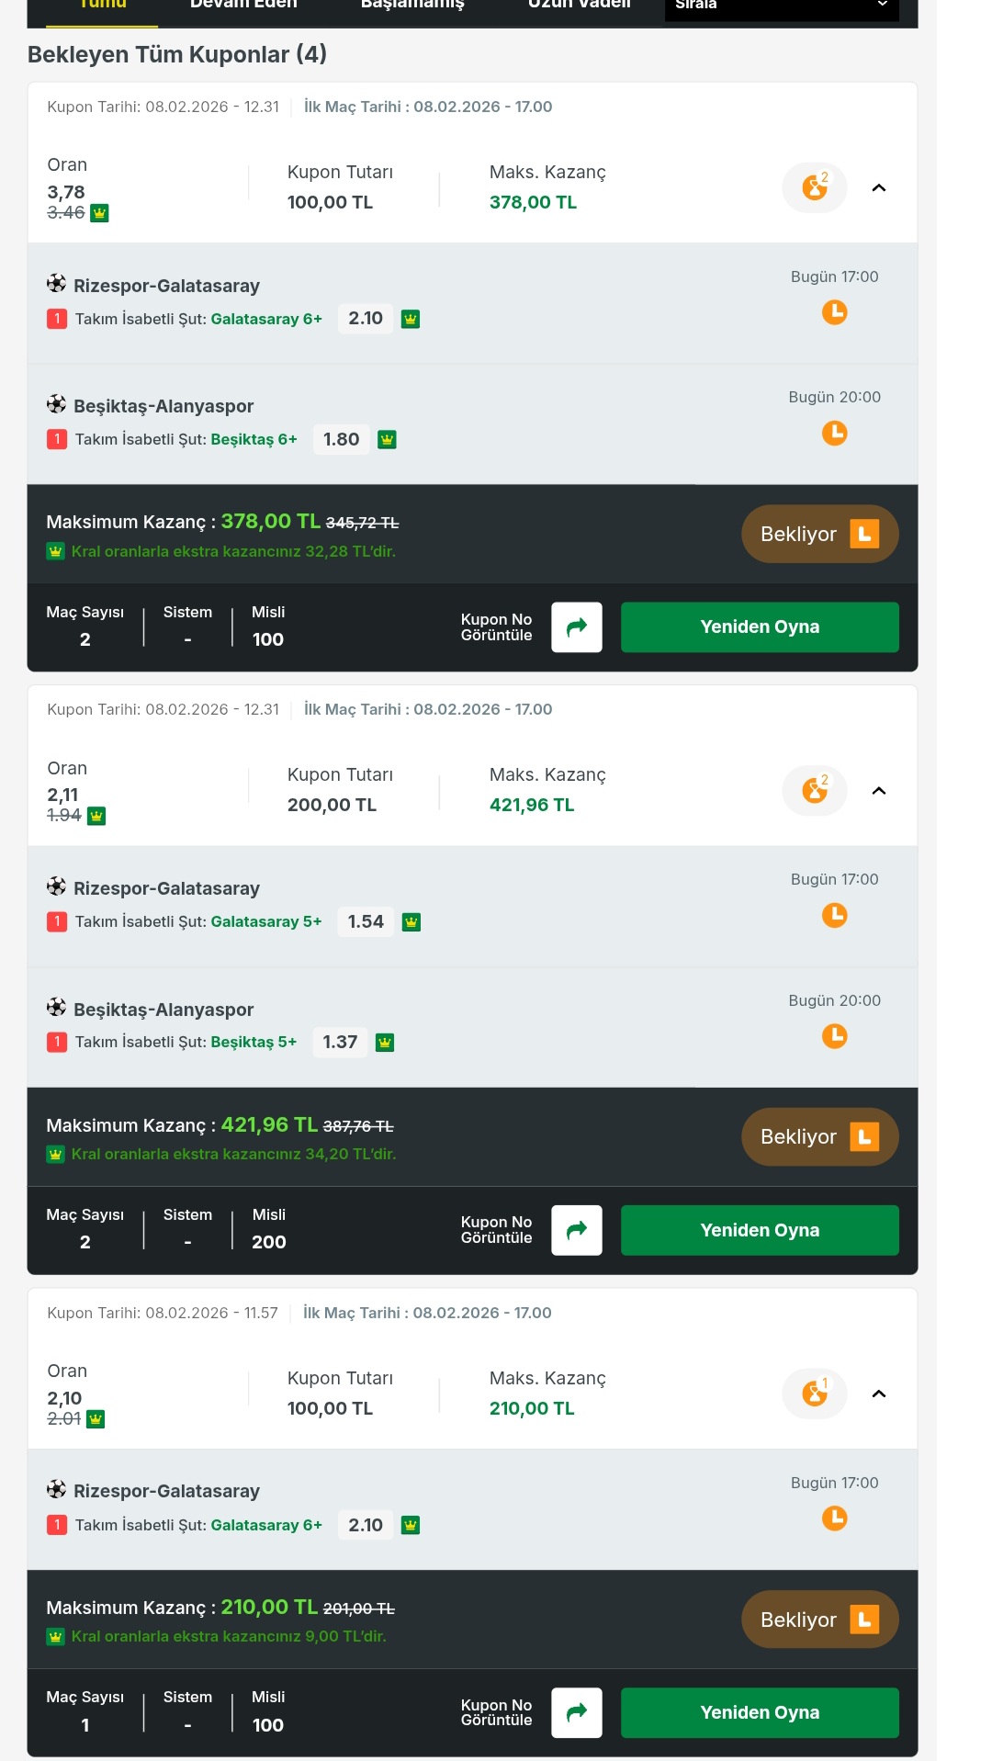992x1761 pixels.
Task: Click Yeniden Oyna for the 200 TL coupon
Action: tap(760, 1230)
